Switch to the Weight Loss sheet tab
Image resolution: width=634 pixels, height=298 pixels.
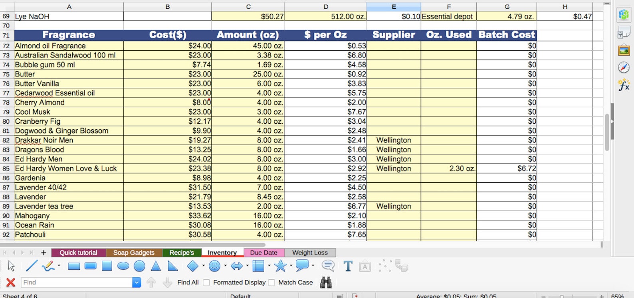[x=310, y=253]
